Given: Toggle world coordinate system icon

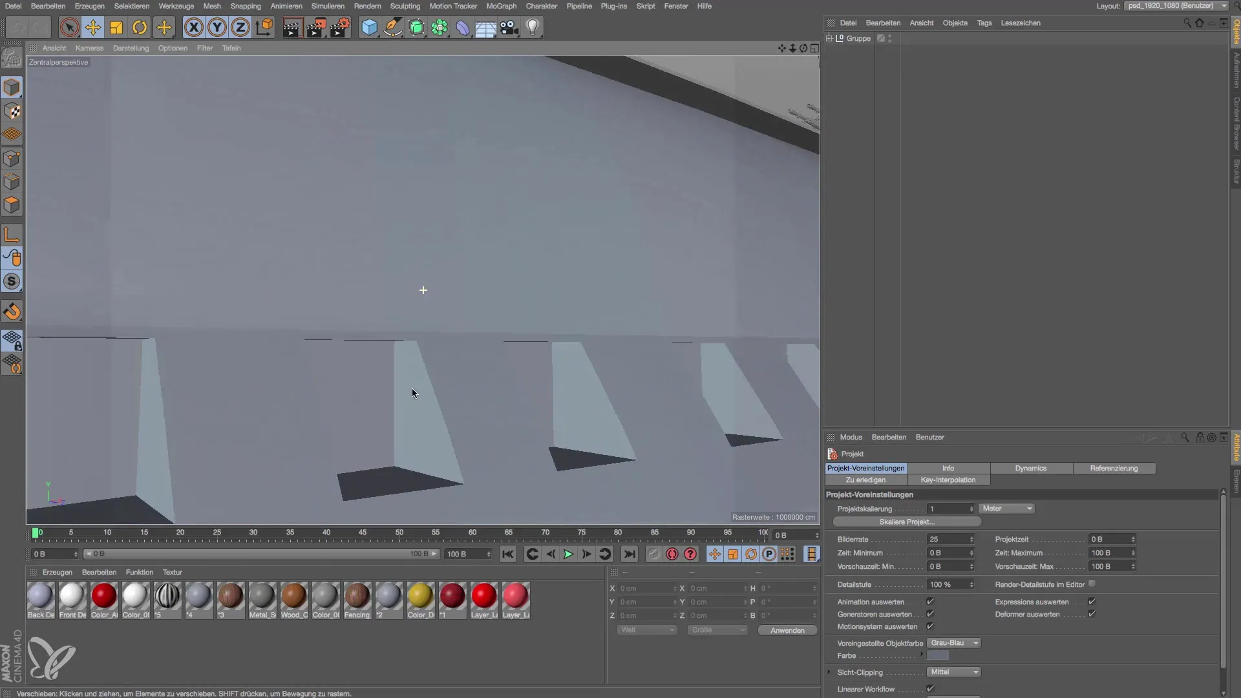Looking at the screenshot, I should click(x=264, y=28).
